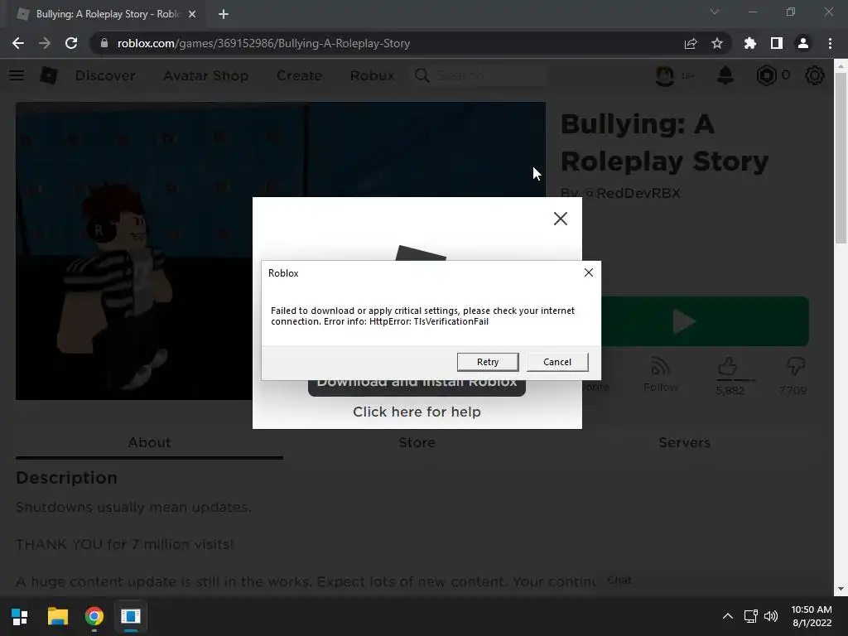
Task: Open the Robux balance icon
Action: point(766,75)
